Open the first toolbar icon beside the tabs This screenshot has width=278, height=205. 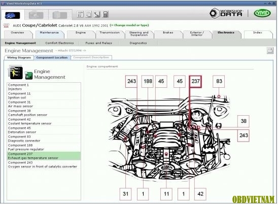80,14
